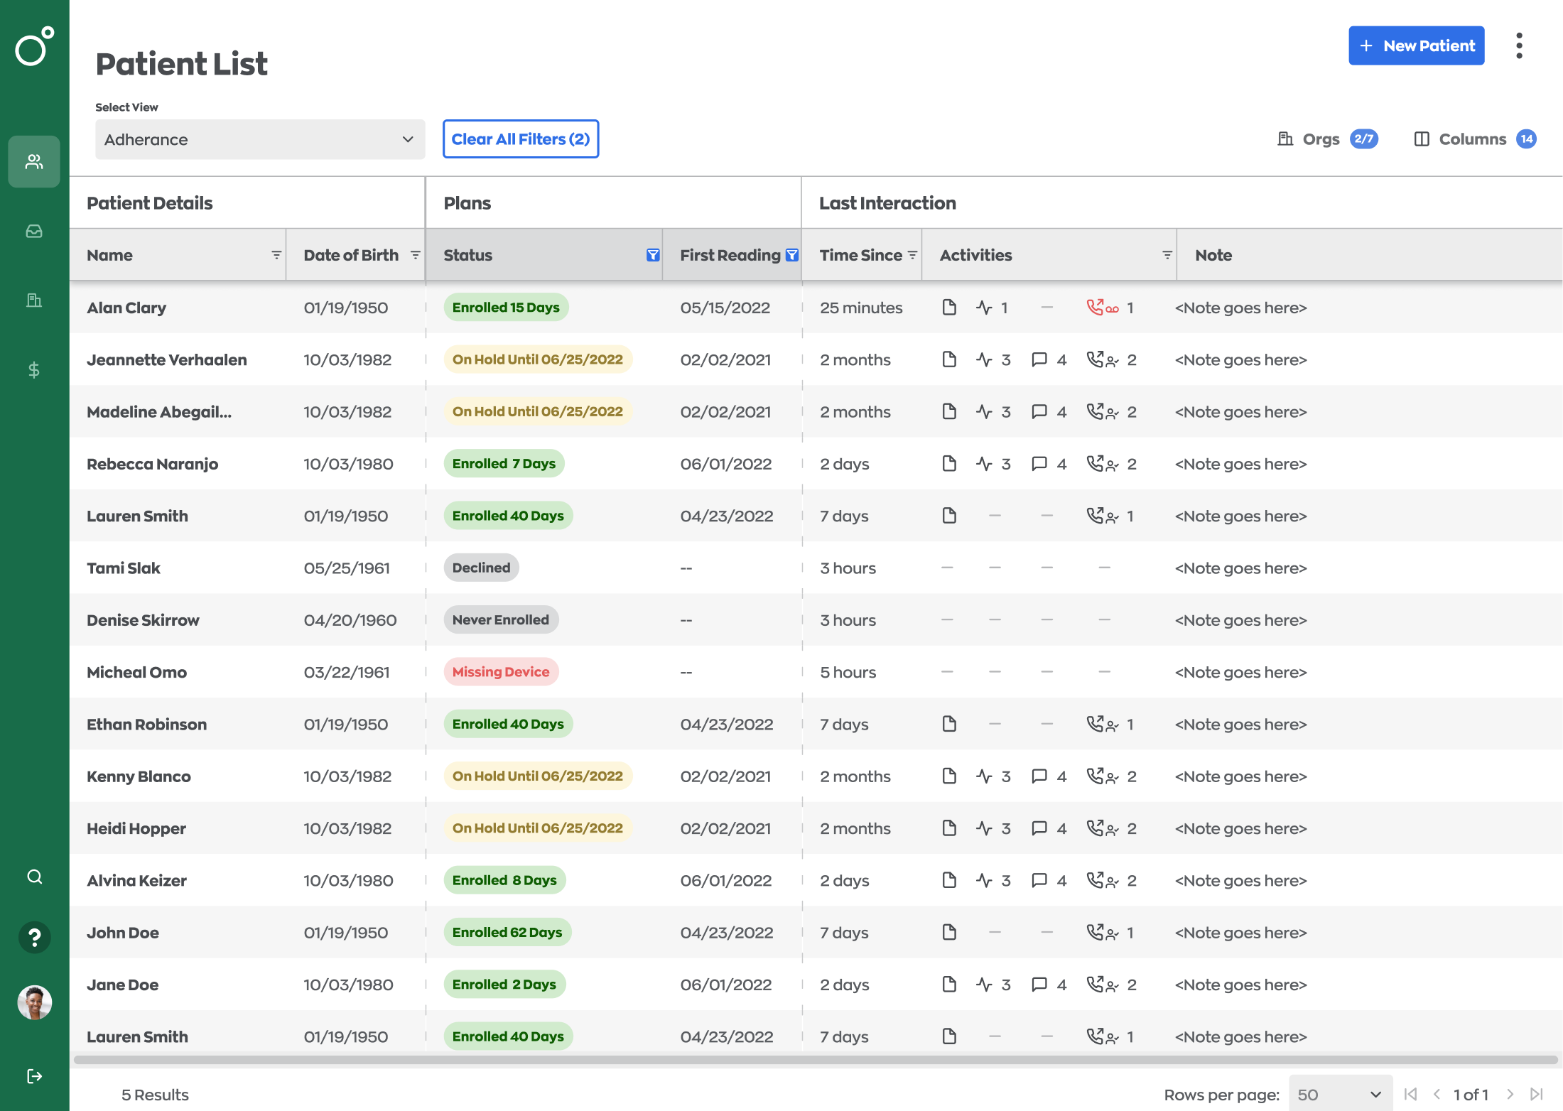Open the Inbox icon in the sidebar
Image resolution: width=1563 pixels, height=1111 pixels.
coord(33,231)
